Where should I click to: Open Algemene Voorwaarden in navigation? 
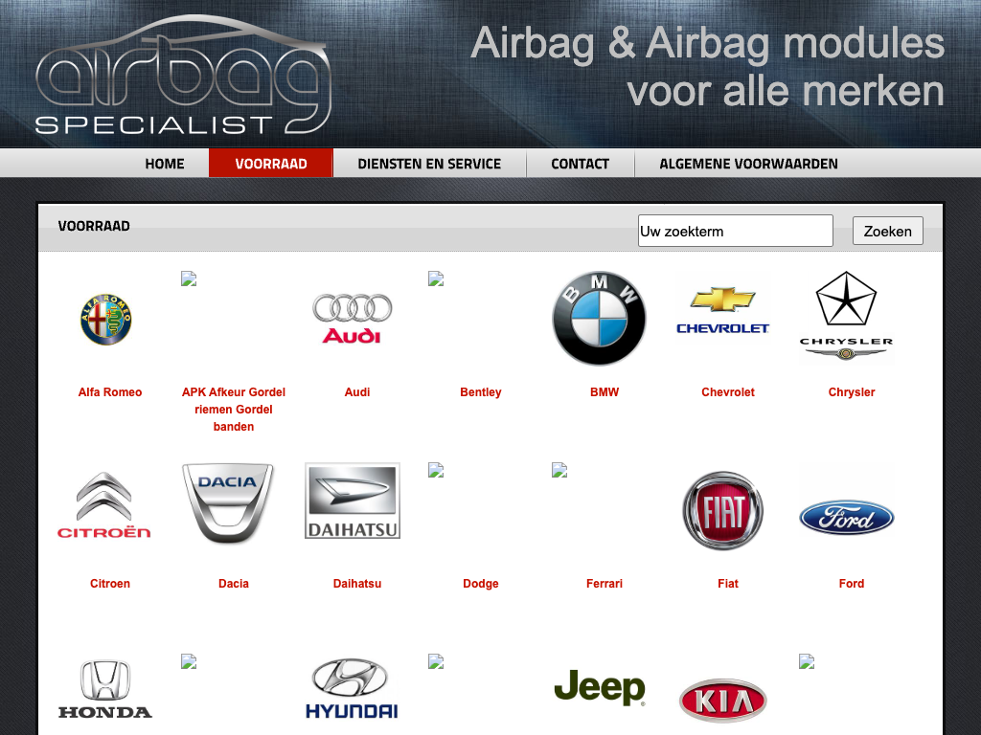[748, 164]
